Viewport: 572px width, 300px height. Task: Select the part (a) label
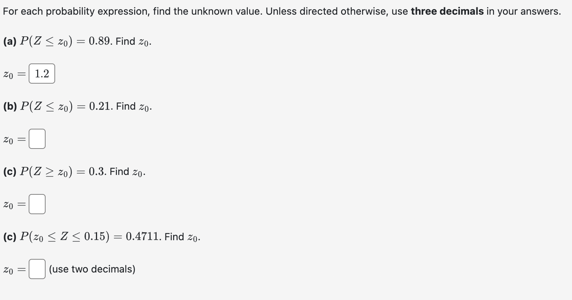pos(10,41)
